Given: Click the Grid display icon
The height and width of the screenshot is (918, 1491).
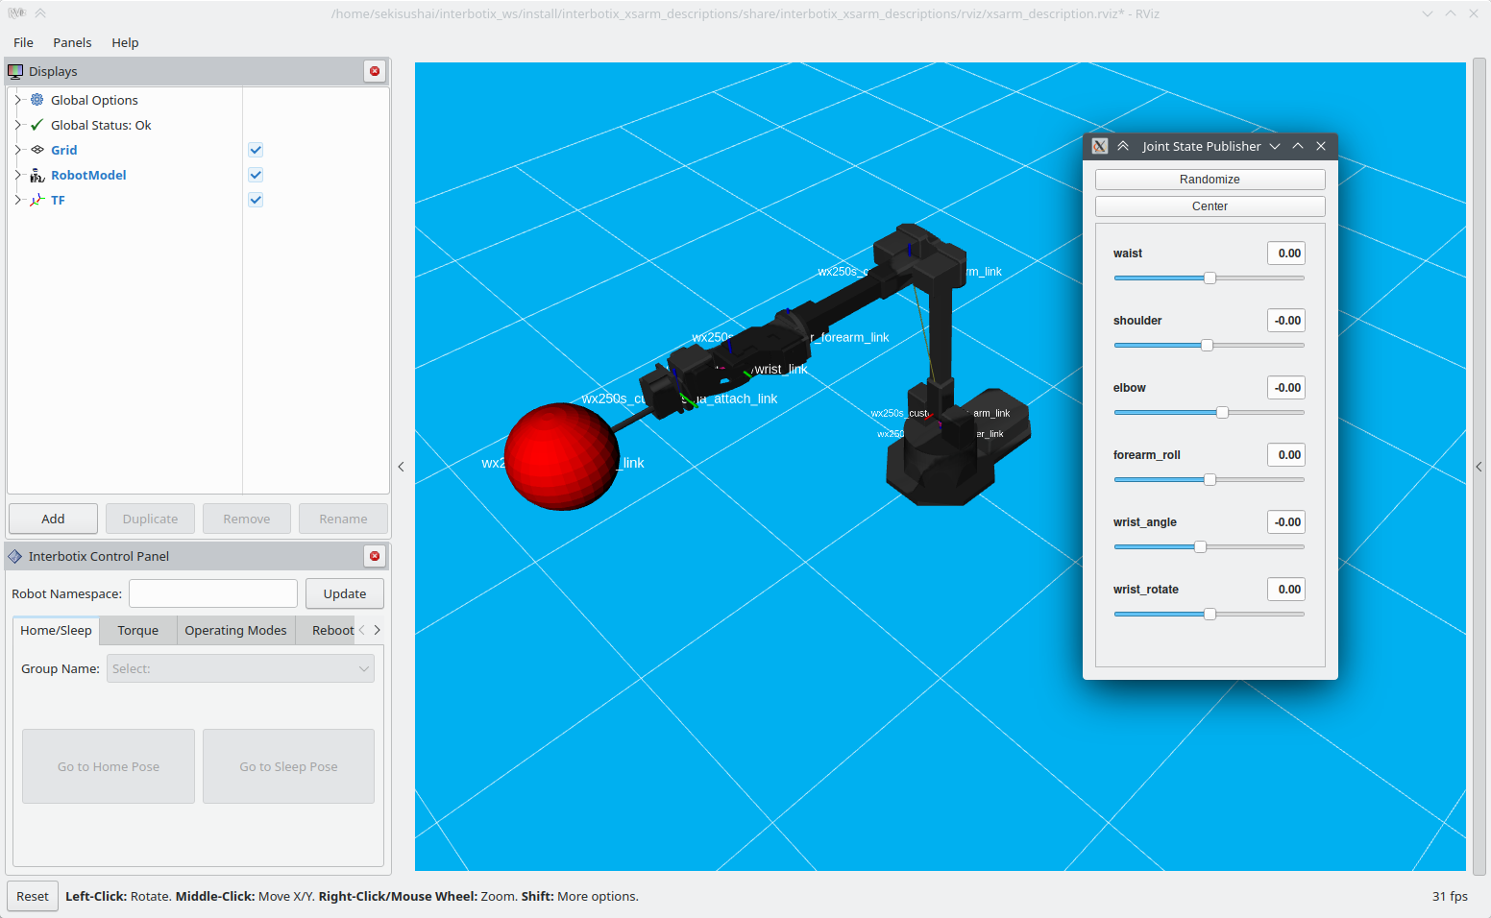Looking at the screenshot, I should [37, 150].
